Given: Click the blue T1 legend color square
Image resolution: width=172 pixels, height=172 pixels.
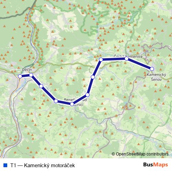Looking at the screenshot, I should tap(6, 165).
